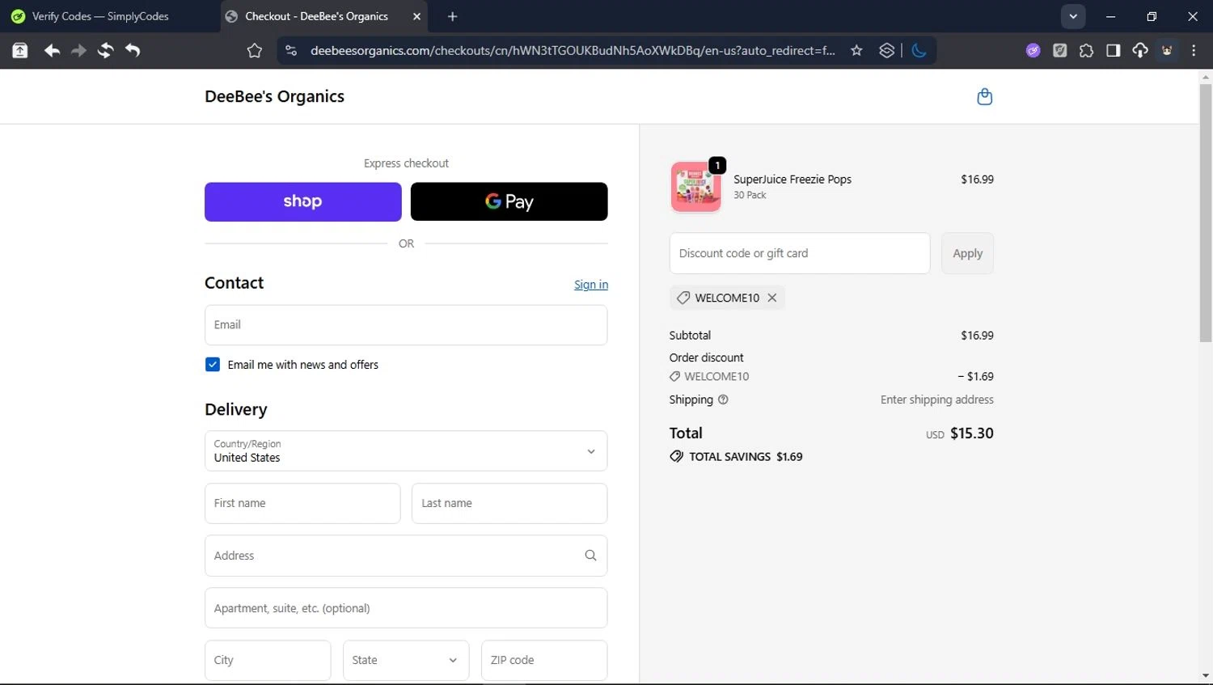The width and height of the screenshot is (1213, 685).
Task: Click the Shipping help question mark icon
Action: [x=723, y=400]
